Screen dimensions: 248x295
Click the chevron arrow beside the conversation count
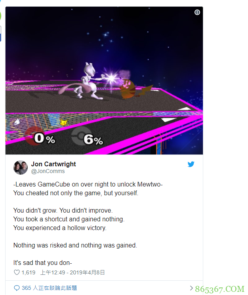pos(191,288)
